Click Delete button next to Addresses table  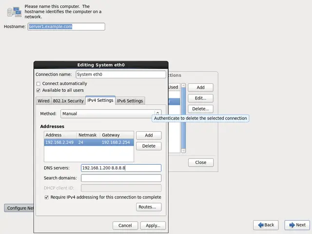pos(149,146)
